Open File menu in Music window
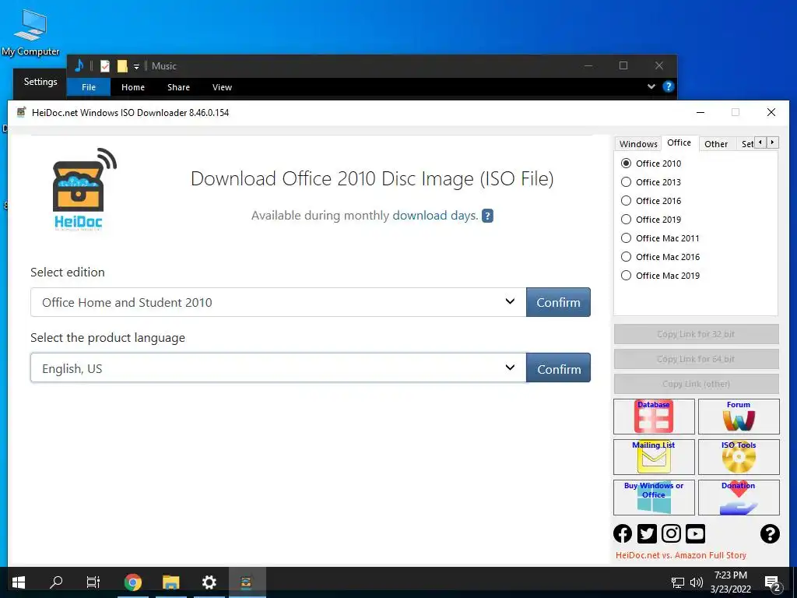797x598 pixels. point(89,87)
